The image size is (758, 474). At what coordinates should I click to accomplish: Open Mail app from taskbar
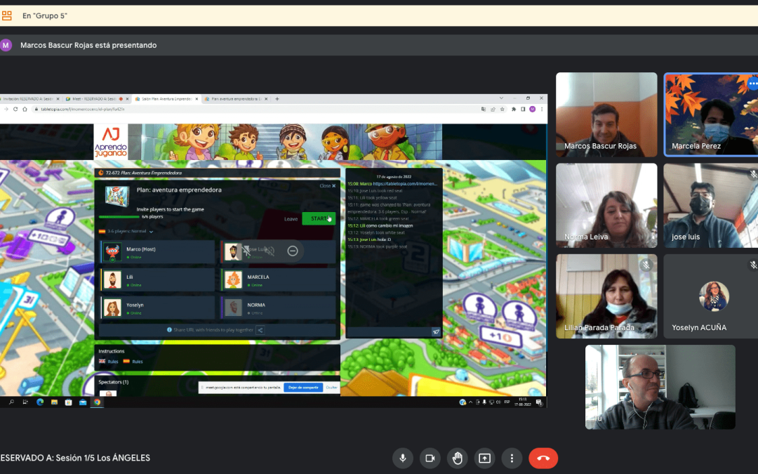pyautogui.click(x=83, y=402)
